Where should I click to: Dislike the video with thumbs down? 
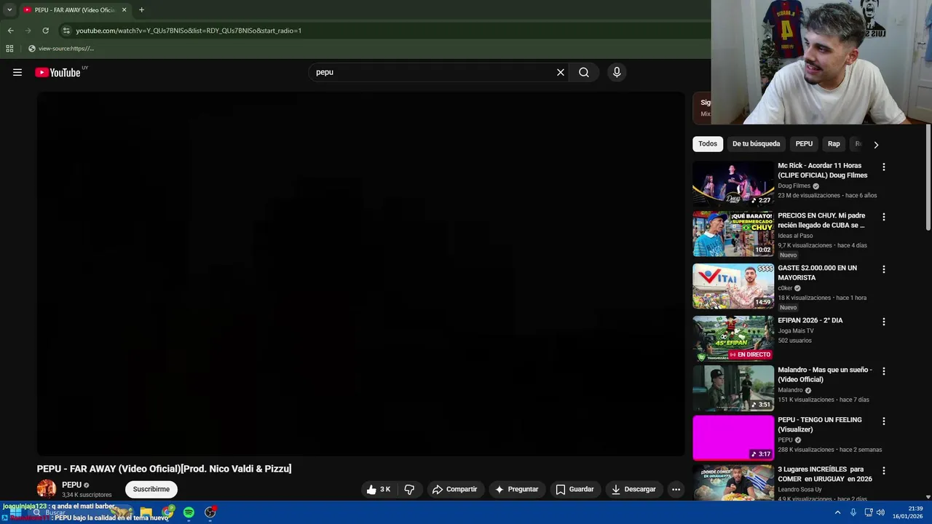(409, 489)
